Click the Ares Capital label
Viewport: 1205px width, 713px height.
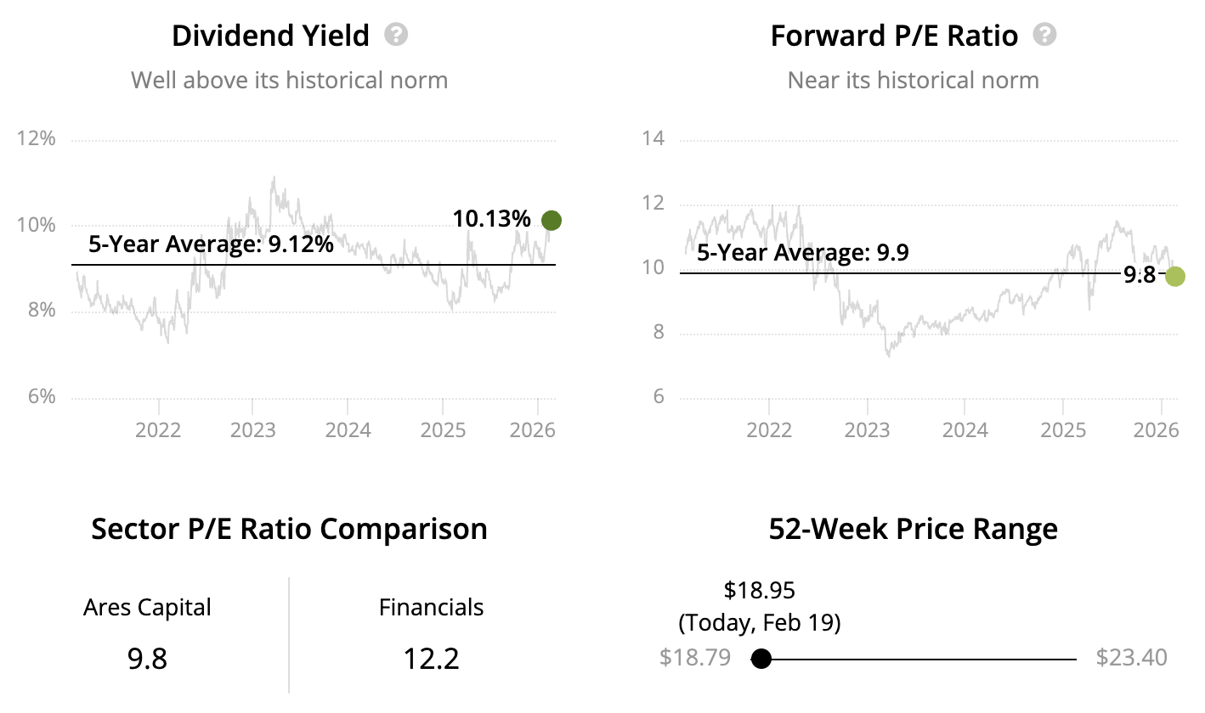click(147, 608)
